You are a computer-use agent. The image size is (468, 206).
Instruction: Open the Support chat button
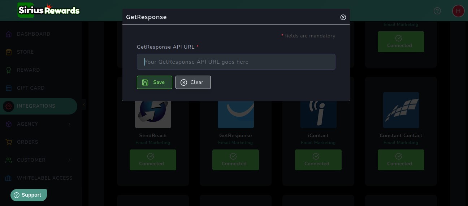click(29, 195)
